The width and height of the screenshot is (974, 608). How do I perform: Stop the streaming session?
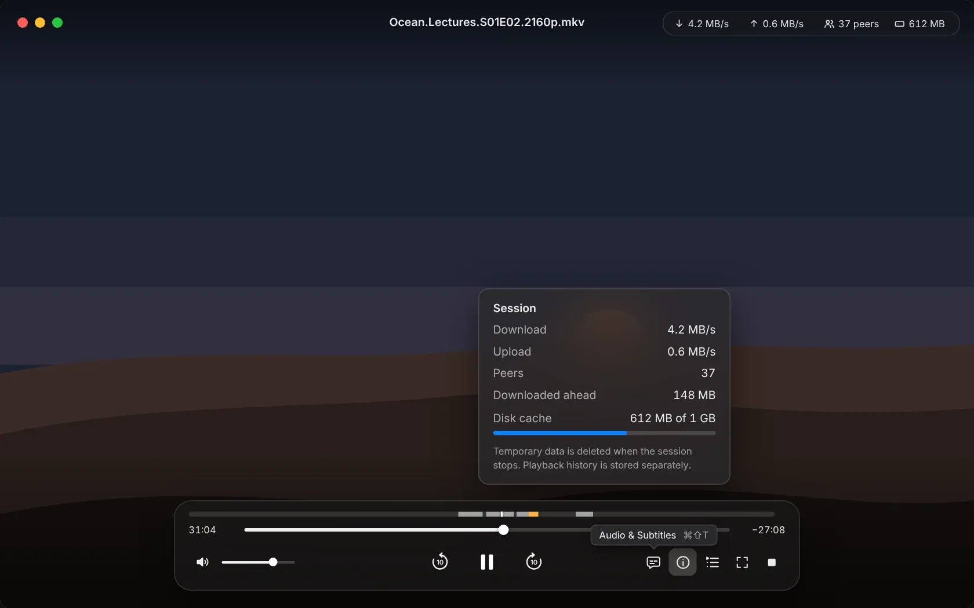pos(772,562)
